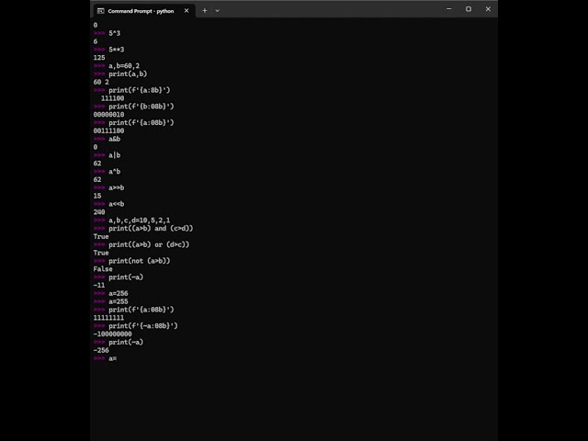
Task: Close the Command Prompt python tab
Action: pyautogui.click(x=187, y=11)
